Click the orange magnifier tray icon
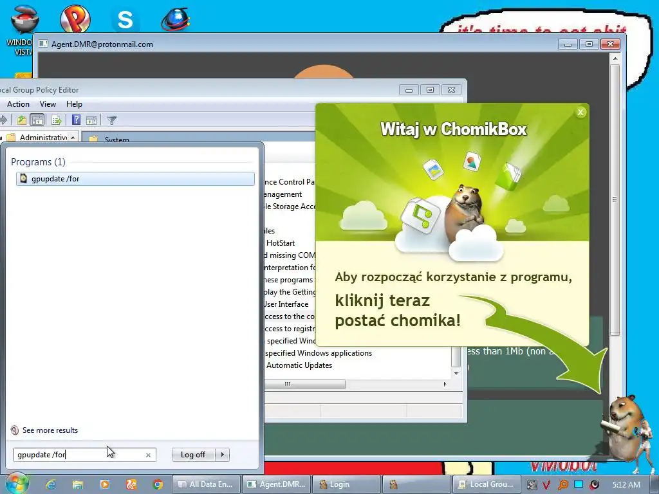 (562, 485)
